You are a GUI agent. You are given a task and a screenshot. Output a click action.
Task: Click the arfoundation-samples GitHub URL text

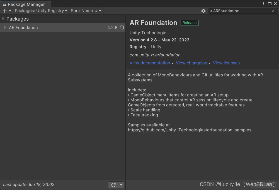(190, 130)
